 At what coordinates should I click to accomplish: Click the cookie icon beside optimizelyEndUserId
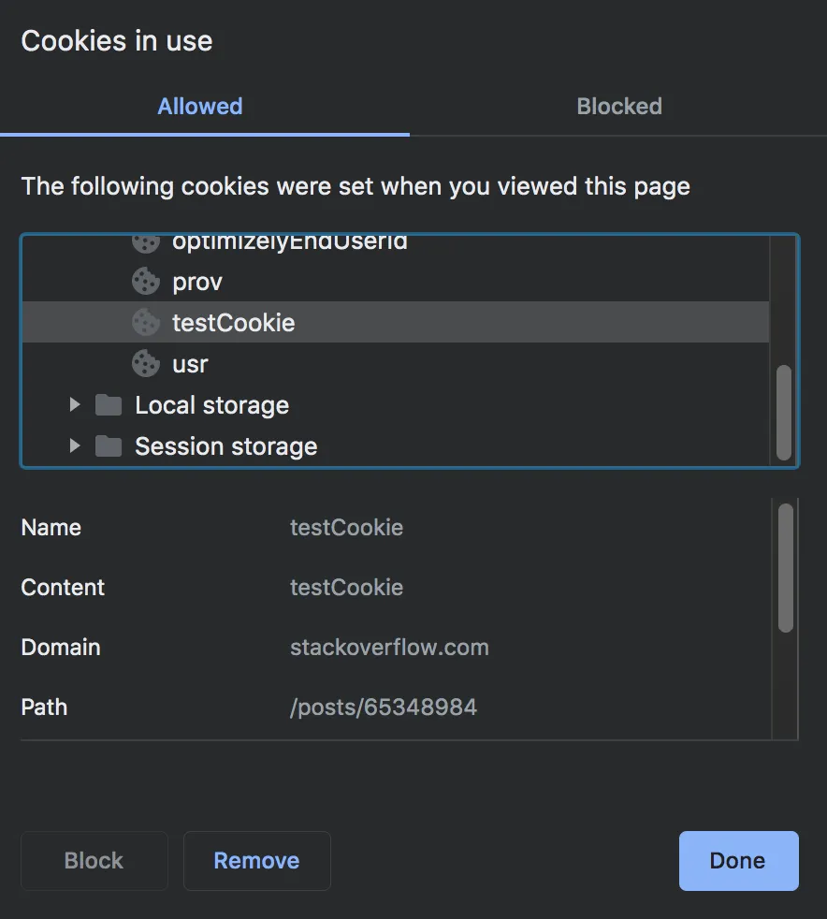click(x=145, y=243)
